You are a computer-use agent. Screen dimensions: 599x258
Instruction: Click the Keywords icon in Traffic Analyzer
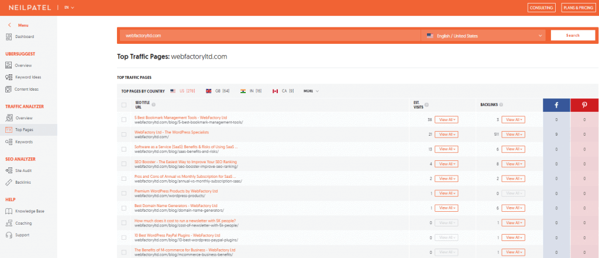(9, 142)
